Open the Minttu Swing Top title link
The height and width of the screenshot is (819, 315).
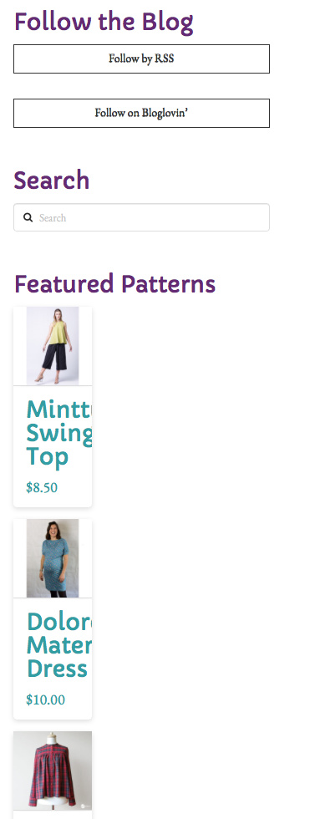(x=59, y=433)
